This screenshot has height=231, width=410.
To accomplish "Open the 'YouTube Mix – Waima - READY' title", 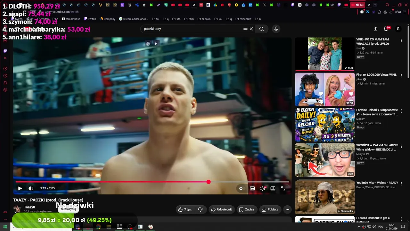I will (x=377, y=183).
